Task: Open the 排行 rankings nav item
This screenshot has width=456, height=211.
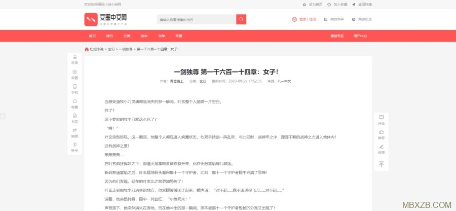Action: point(109,36)
